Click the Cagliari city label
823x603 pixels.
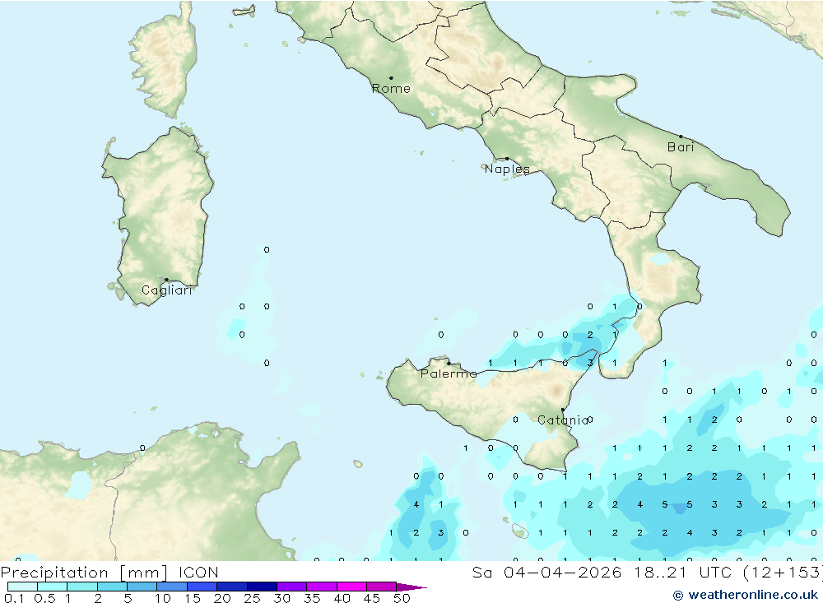pos(167,290)
